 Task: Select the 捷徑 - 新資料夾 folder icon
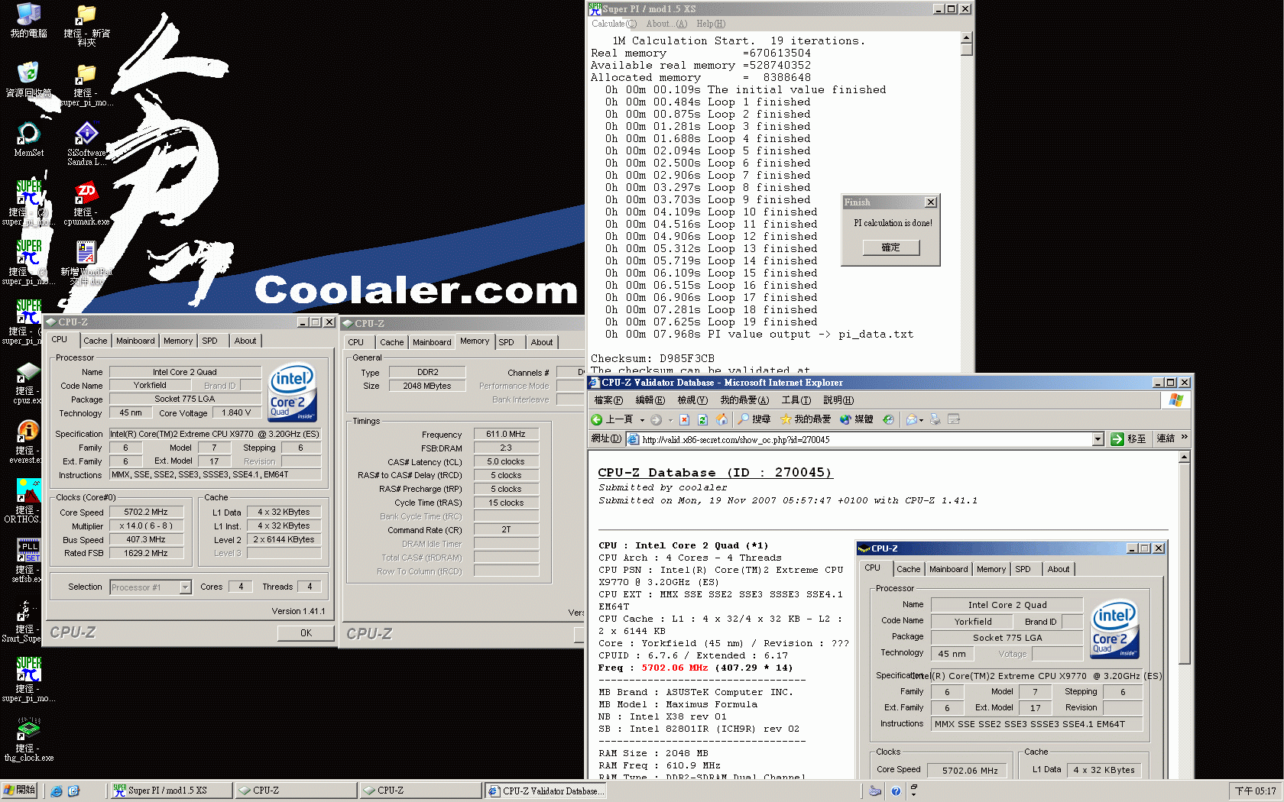86,24
